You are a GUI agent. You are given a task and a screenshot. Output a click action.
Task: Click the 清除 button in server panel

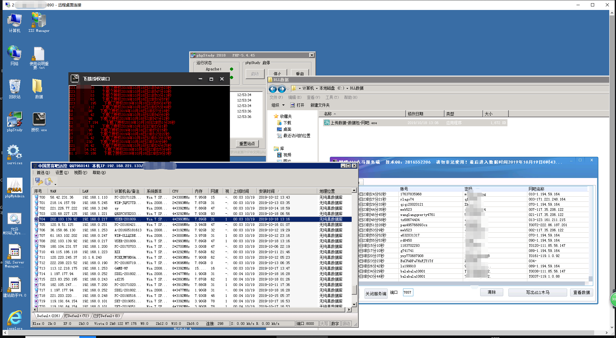coord(492,292)
